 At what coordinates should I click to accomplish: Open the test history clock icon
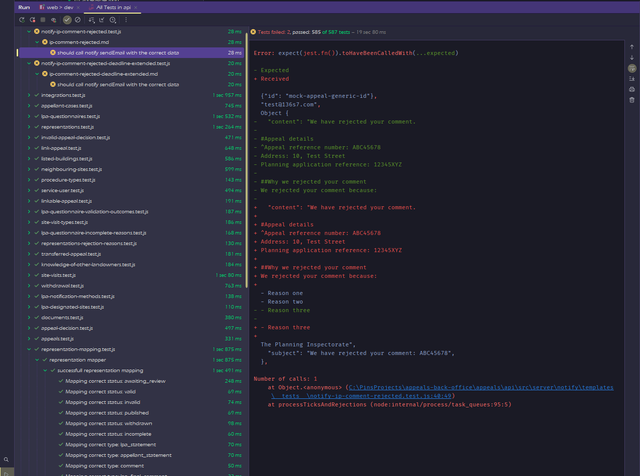[112, 20]
